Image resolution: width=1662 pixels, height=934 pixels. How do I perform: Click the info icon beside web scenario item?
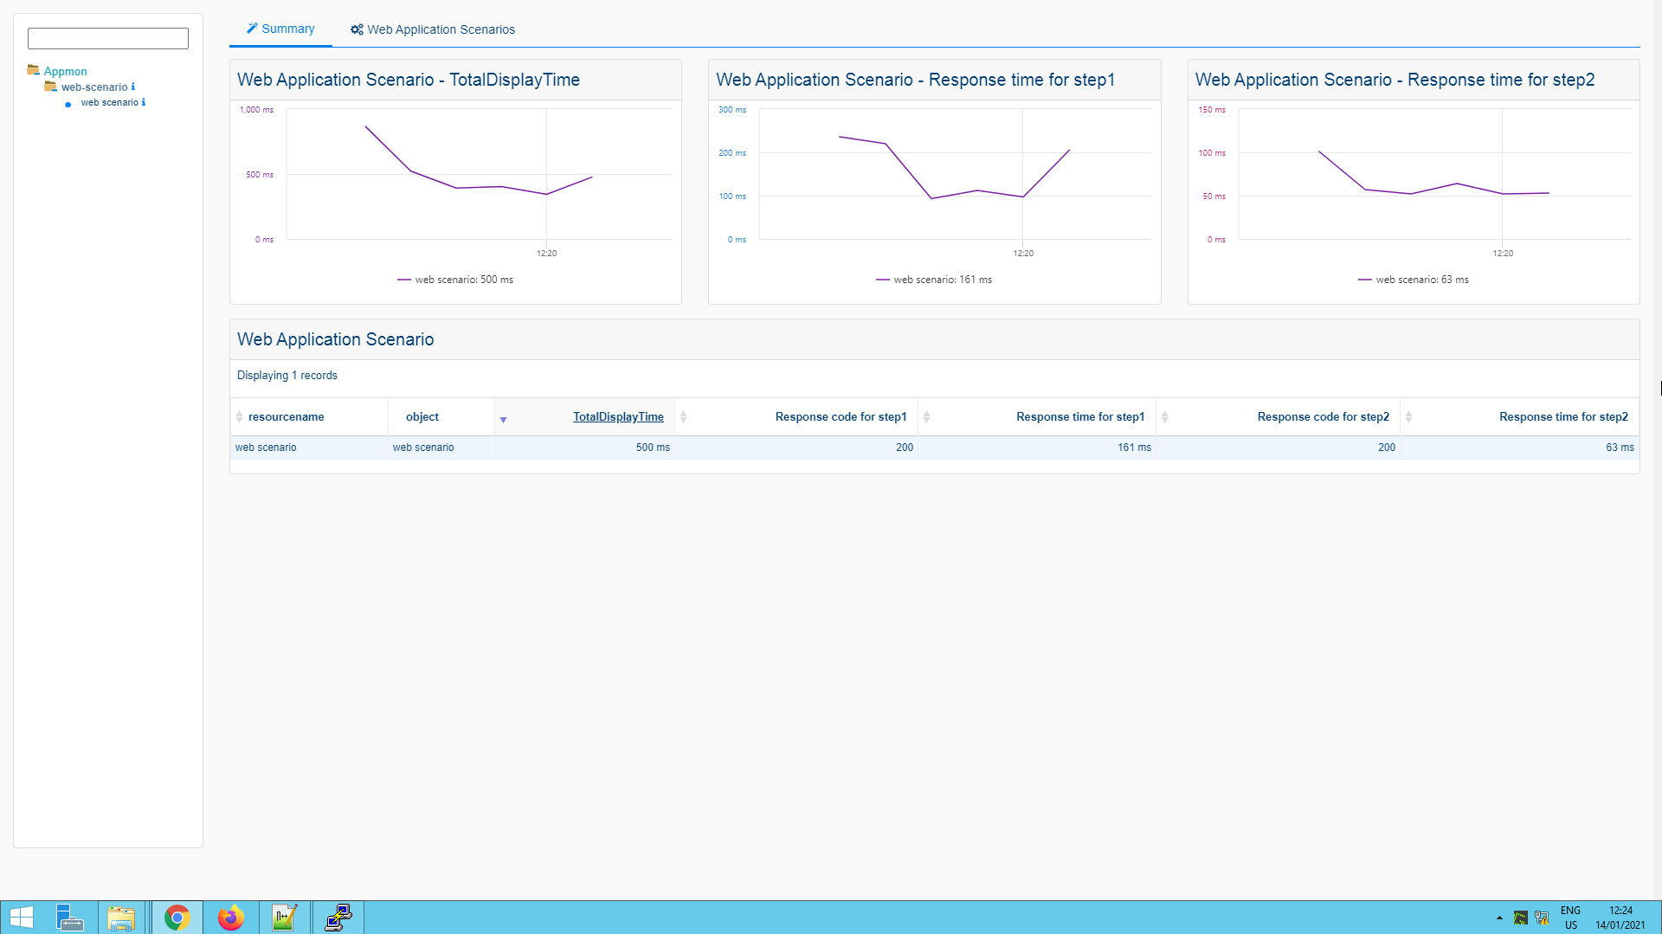tap(144, 102)
